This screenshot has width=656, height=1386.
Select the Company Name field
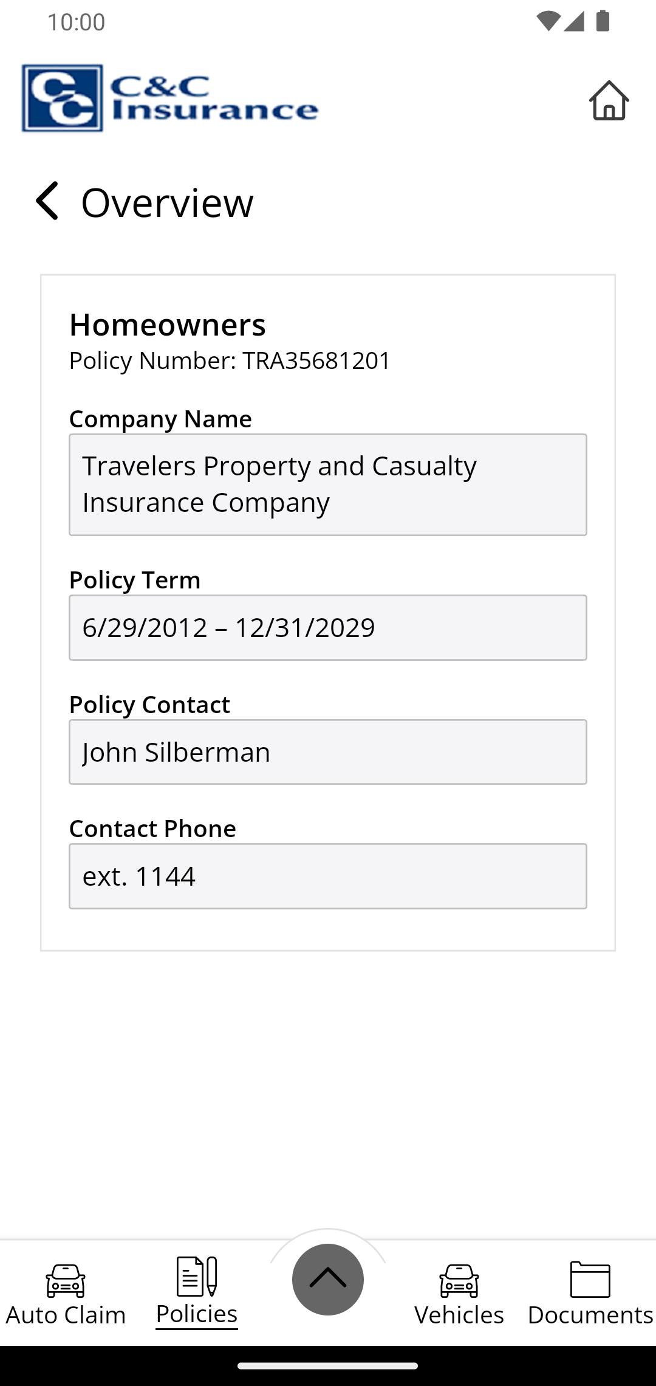328,484
